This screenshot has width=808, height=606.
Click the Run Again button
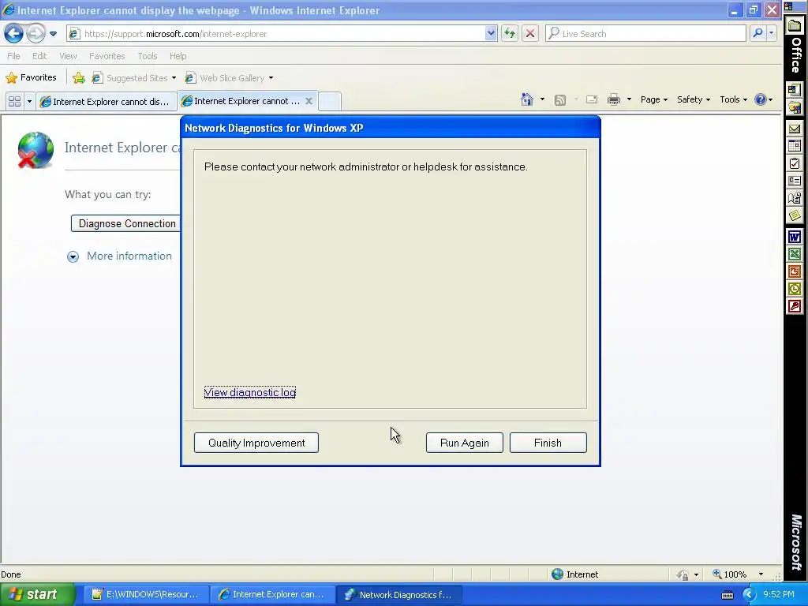[x=464, y=443]
